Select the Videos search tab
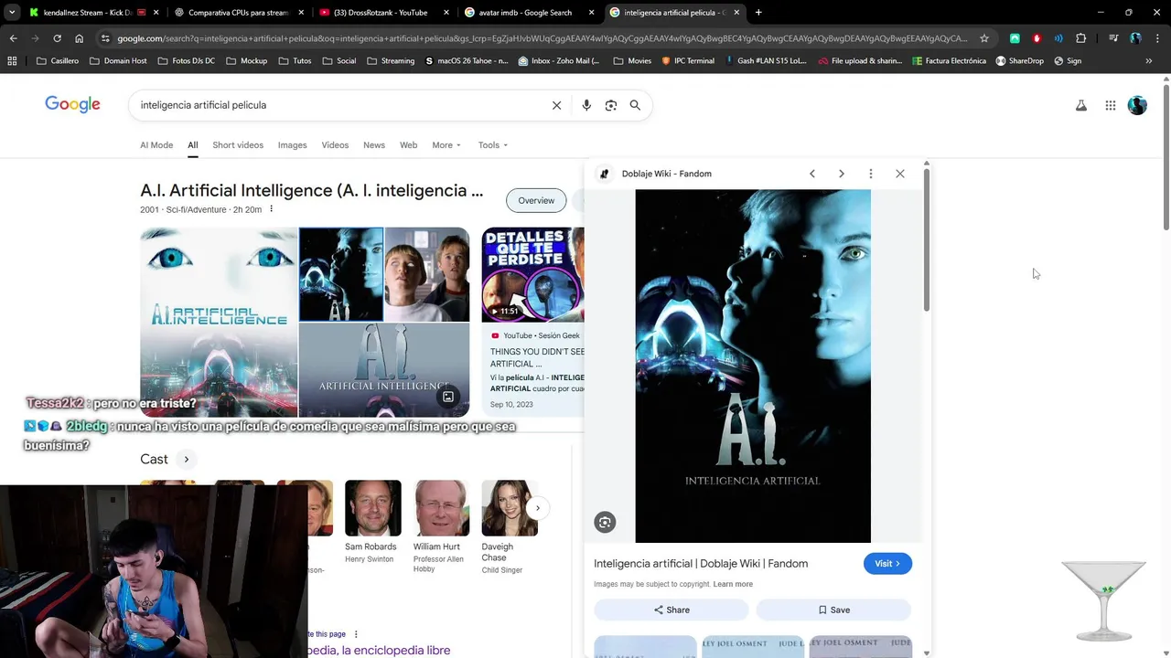This screenshot has height=658, width=1171. 335,145
